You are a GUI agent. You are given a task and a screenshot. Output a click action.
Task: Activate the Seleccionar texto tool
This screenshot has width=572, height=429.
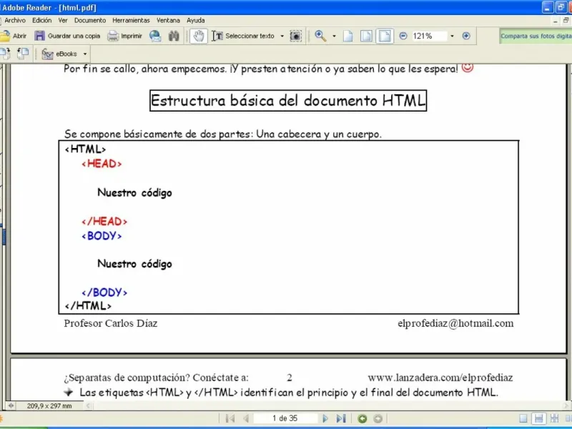[243, 36]
